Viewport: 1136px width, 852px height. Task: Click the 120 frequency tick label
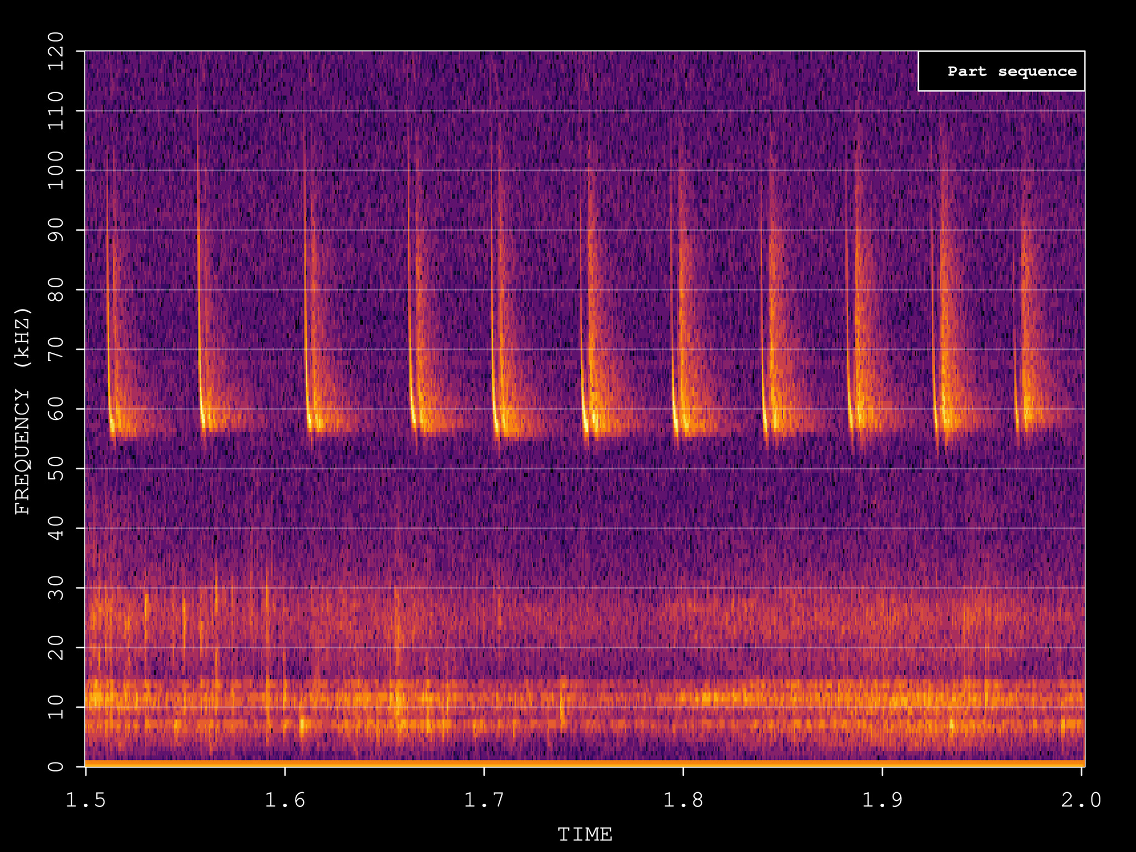click(55, 53)
